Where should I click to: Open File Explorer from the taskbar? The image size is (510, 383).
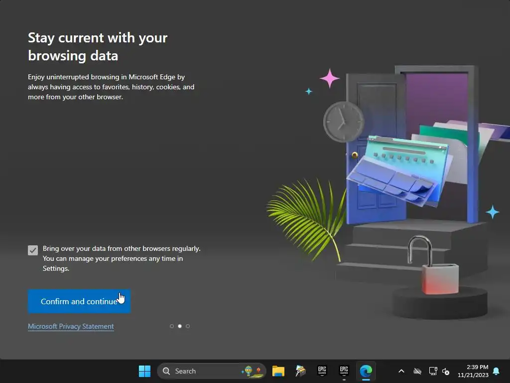click(x=278, y=371)
